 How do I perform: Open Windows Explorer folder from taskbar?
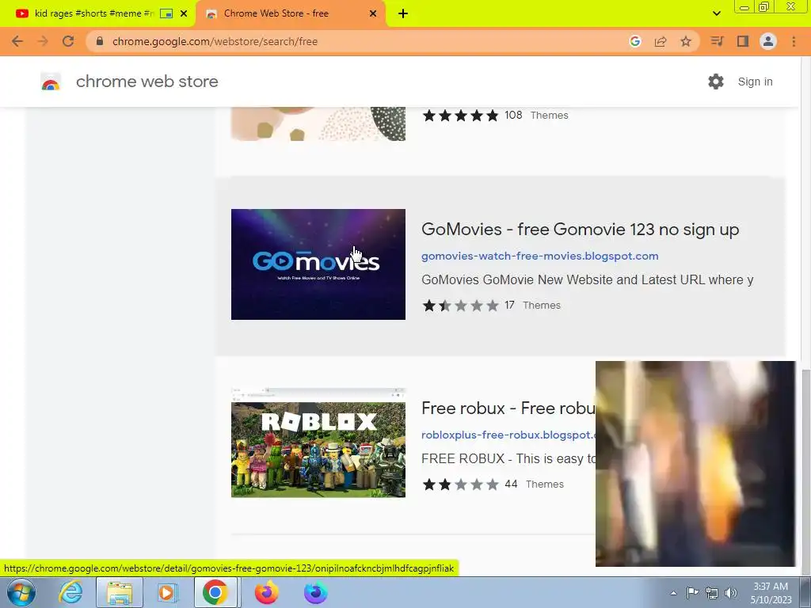pos(120,592)
